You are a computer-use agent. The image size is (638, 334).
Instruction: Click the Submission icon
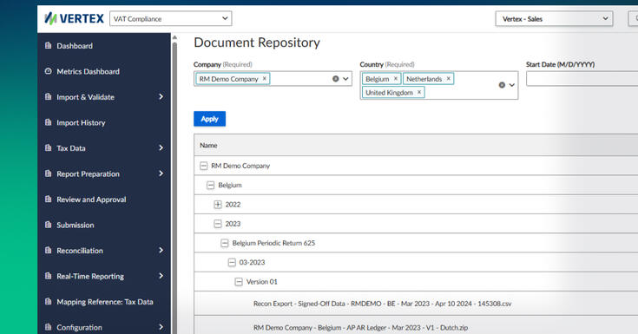[x=49, y=225]
